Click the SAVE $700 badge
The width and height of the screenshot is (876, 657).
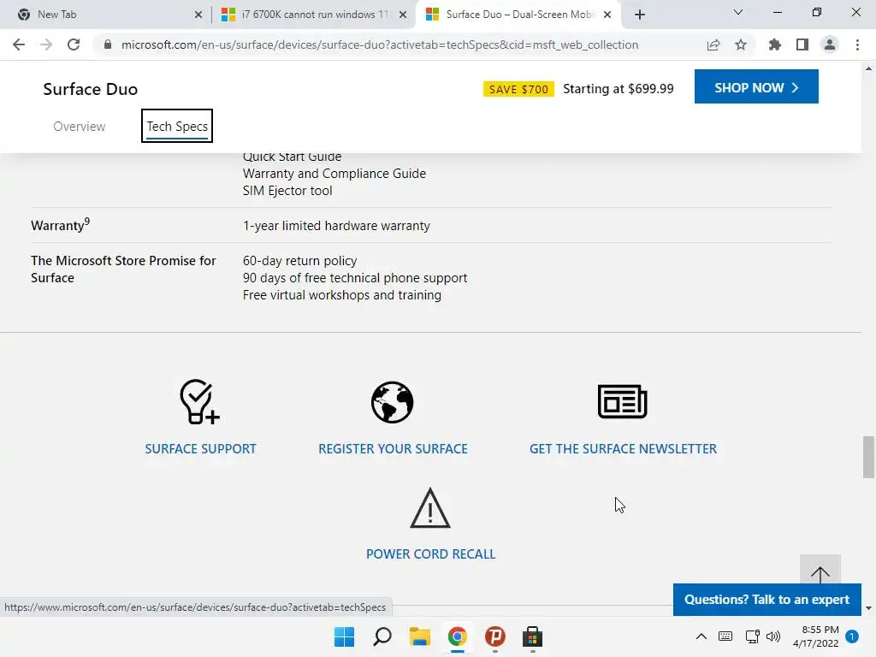click(518, 89)
